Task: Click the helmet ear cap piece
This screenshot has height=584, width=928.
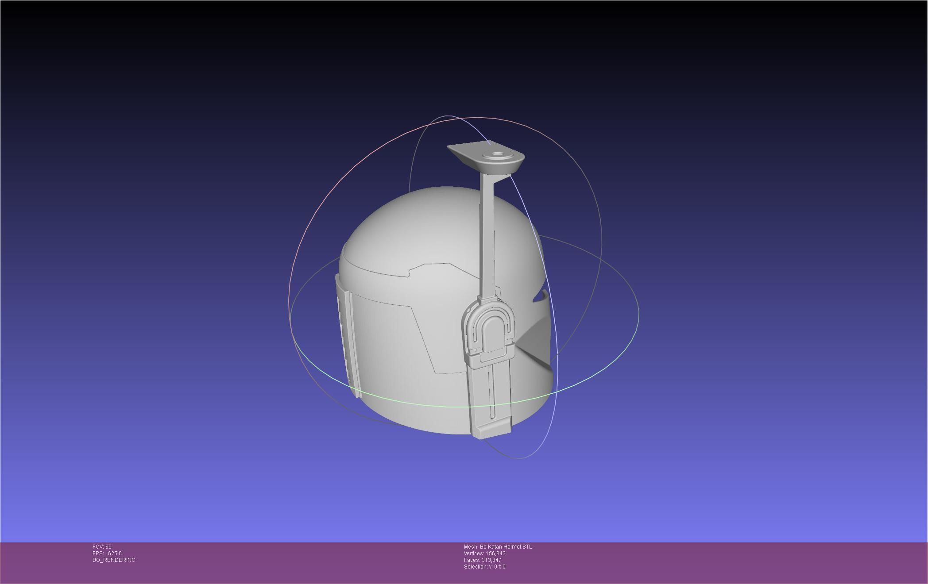Action: click(x=488, y=332)
